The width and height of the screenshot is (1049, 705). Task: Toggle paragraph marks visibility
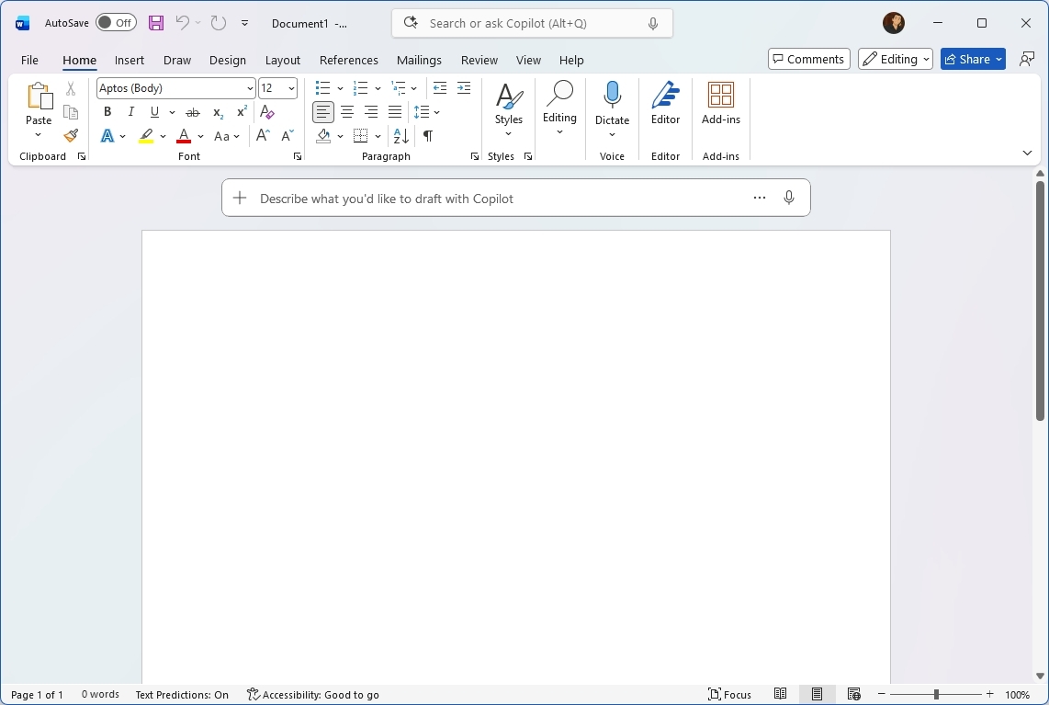pos(426,135)
